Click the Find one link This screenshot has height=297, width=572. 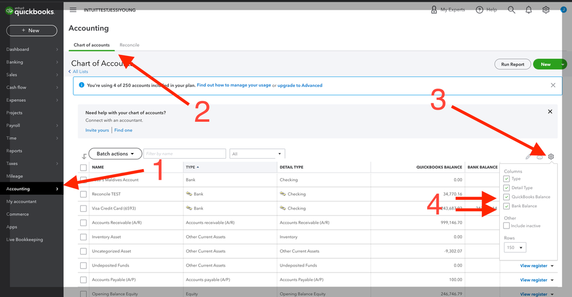tap(123, 130)
